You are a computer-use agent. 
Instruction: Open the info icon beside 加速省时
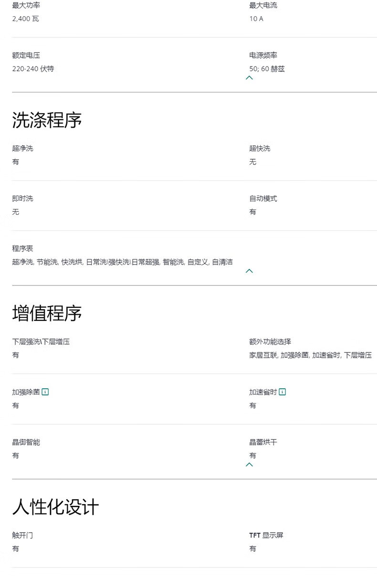(282, 392)
